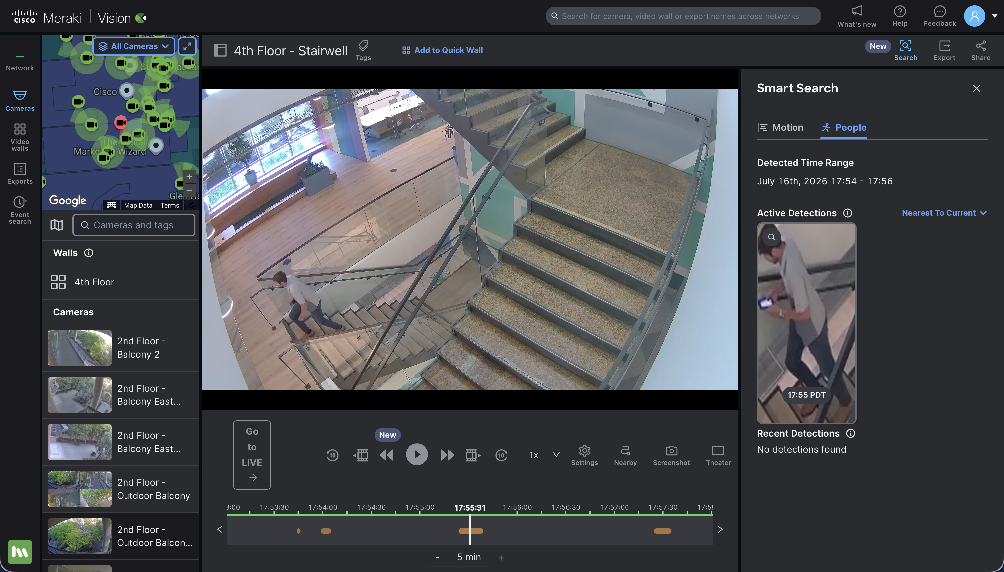Open the All Cameras layer dropdown
The height and width of the screenshot is (572, 1004).
point(134,46)
